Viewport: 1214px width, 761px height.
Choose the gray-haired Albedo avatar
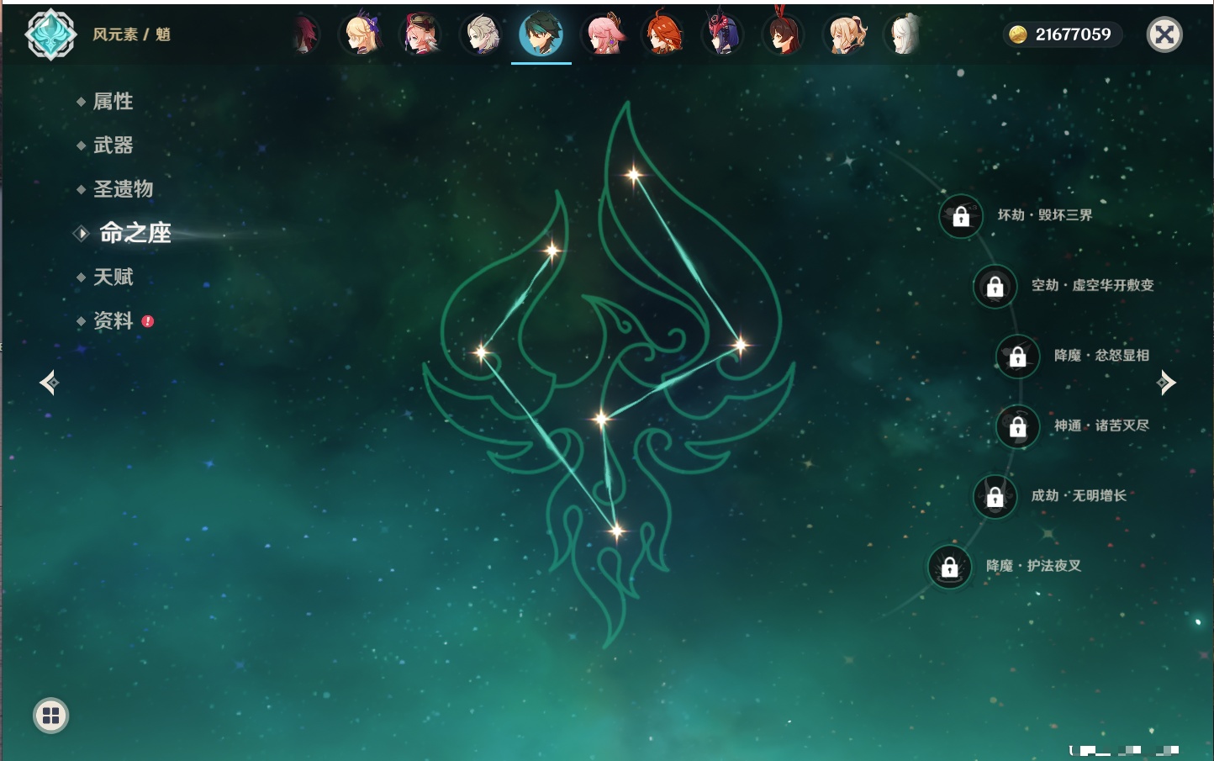pos(482,35)
